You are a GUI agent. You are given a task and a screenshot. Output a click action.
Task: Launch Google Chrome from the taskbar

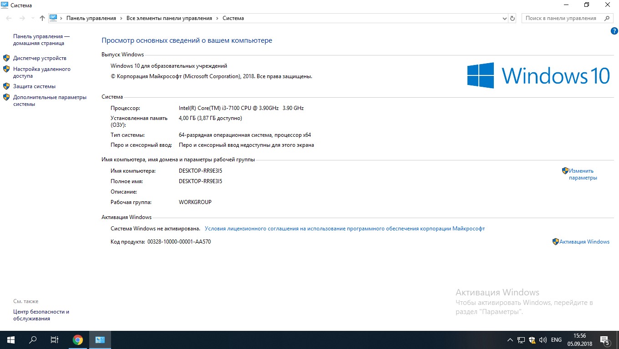coord(78,340)
